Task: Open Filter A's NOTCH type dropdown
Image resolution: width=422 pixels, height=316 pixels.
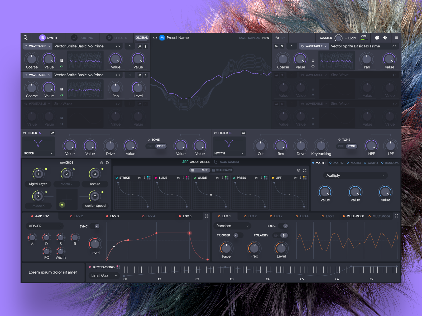Action: pyautogui.click(x=38, y=153)
